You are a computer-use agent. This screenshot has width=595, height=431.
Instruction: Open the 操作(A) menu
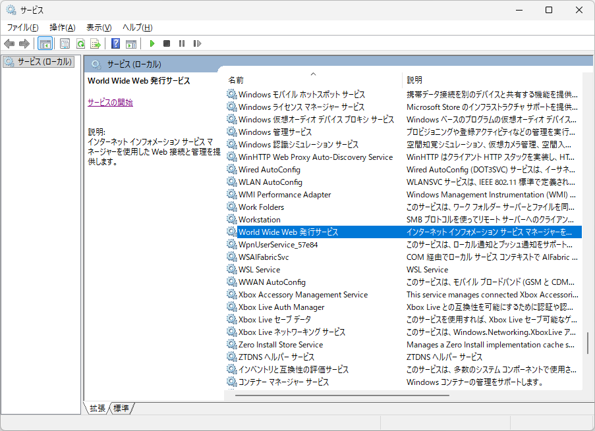(x=62, y=27)
